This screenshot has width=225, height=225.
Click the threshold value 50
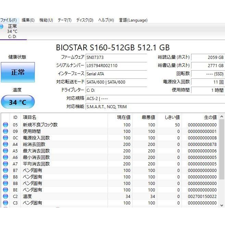click(177, 125)
